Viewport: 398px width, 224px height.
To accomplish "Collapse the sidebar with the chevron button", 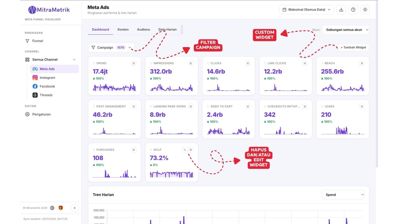I will click(75, 208).
